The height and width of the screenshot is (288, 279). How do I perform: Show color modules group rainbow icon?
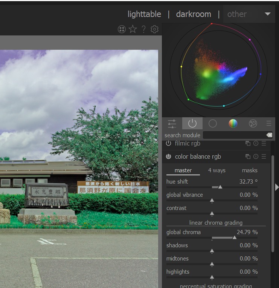coord(233,123)
